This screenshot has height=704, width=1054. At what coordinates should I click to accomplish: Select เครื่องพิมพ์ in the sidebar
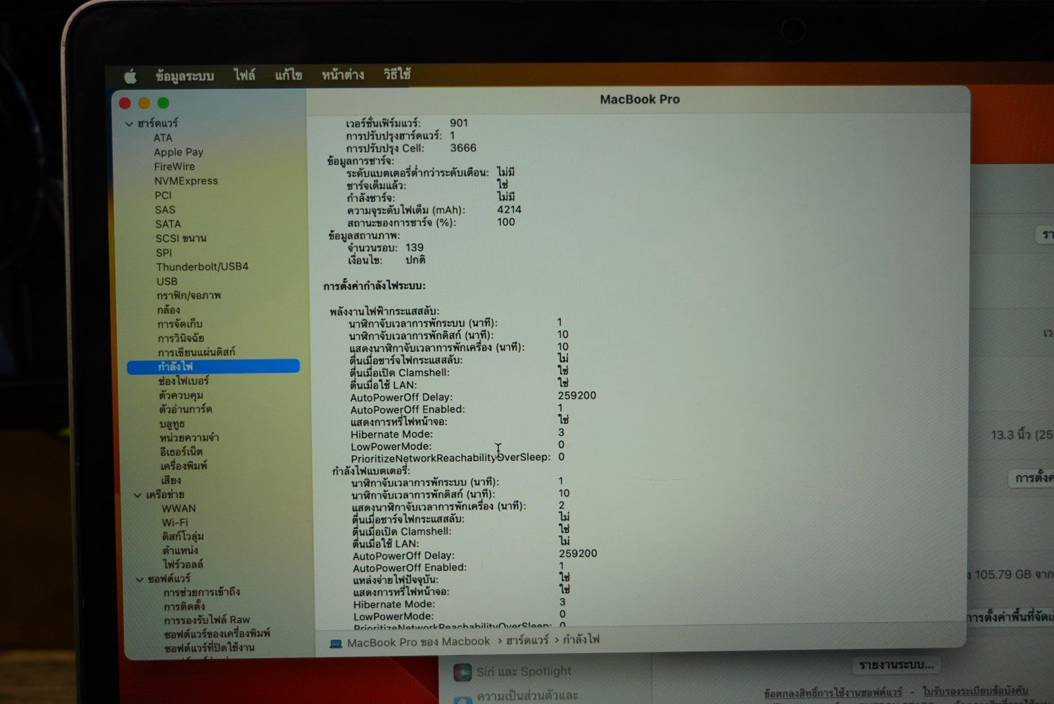[x=184, y=466]
